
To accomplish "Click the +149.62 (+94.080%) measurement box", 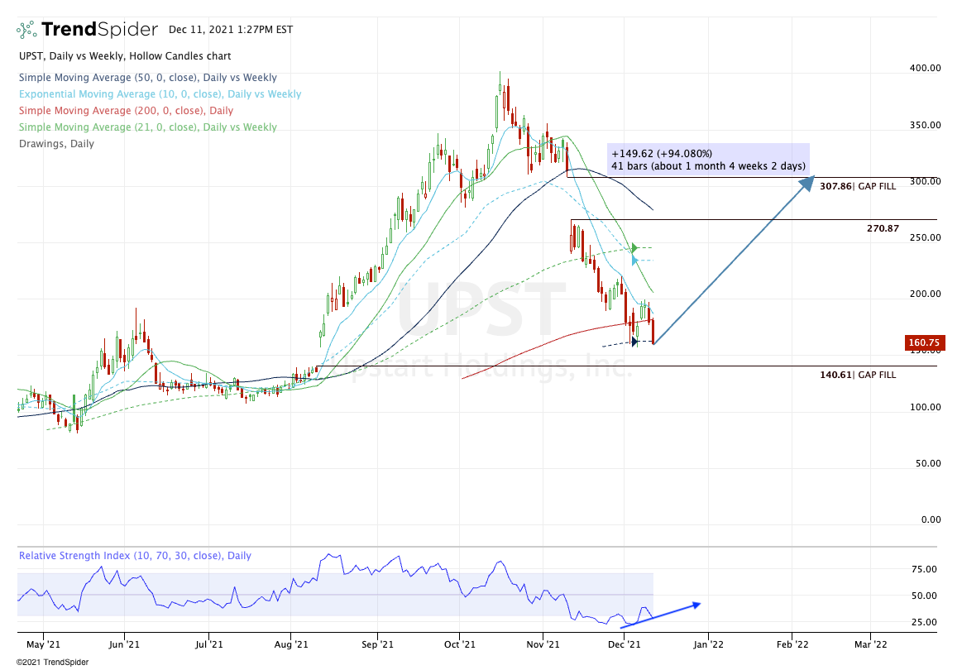I will (709, 160).
